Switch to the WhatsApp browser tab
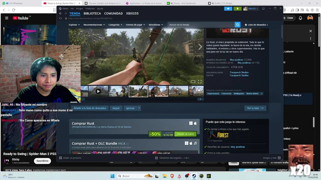 pos(20,3)
